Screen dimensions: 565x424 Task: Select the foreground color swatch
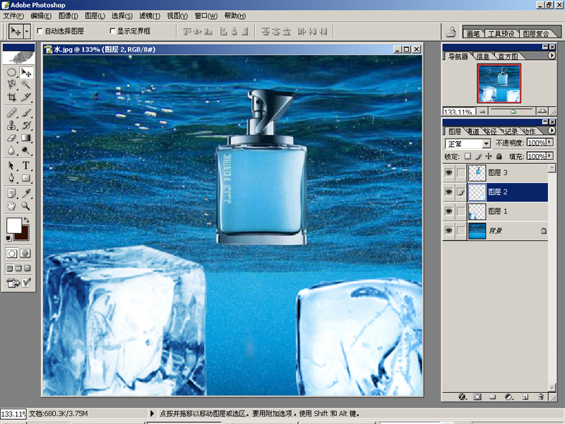pos(13,225)
